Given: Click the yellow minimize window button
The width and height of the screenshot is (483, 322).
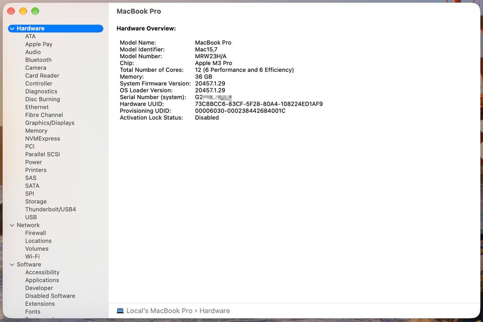Looking at the screenshot, I should (x=23, y=12).
